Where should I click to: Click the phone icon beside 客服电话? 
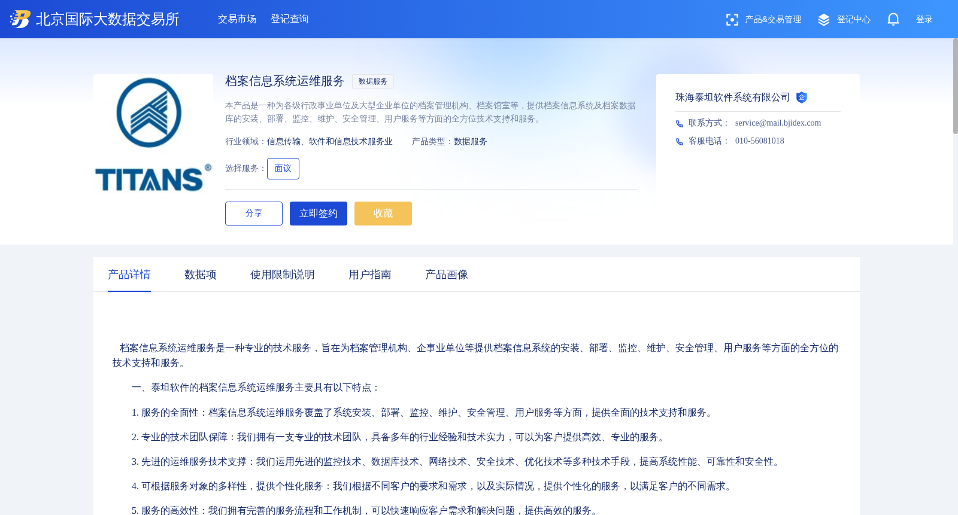680,142
